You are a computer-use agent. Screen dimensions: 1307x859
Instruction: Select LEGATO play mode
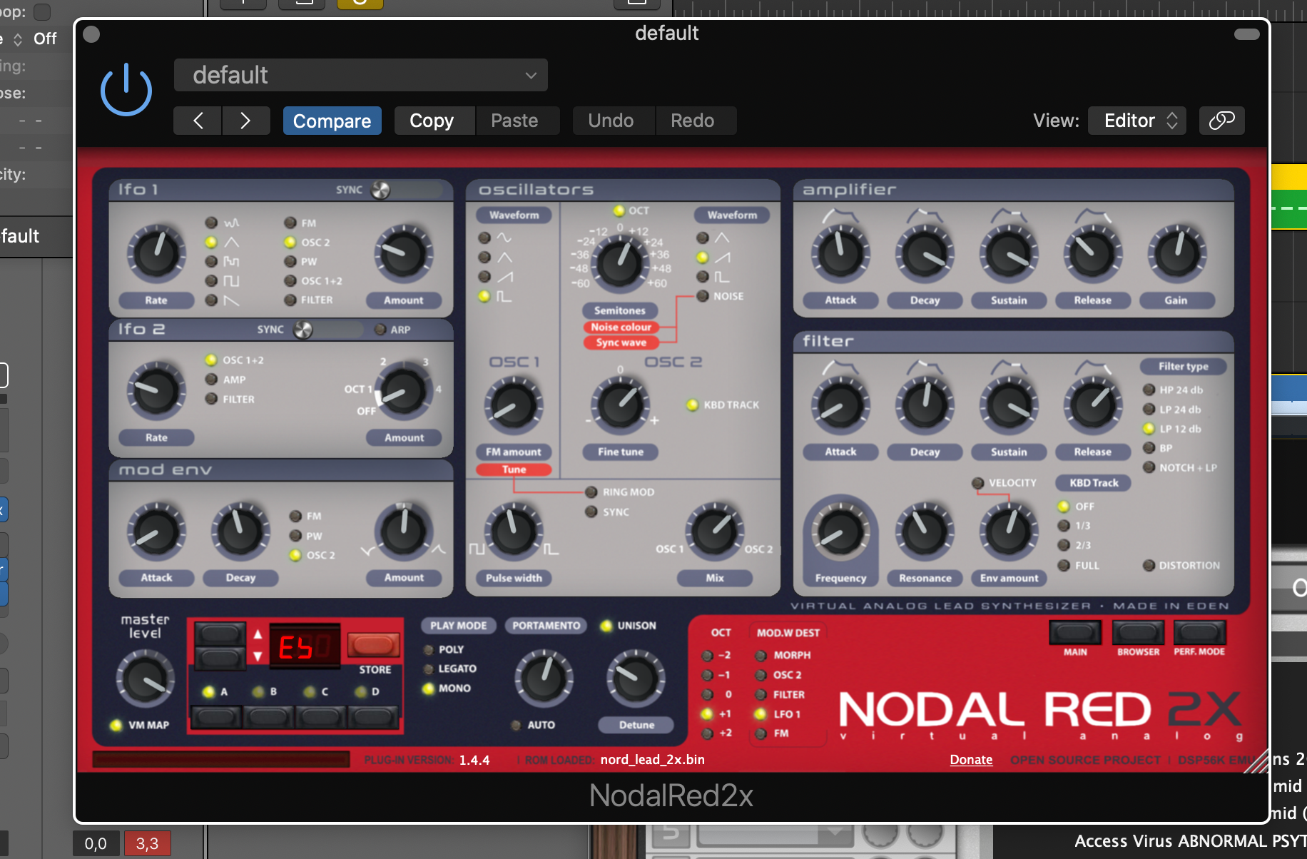click(428, 669)
